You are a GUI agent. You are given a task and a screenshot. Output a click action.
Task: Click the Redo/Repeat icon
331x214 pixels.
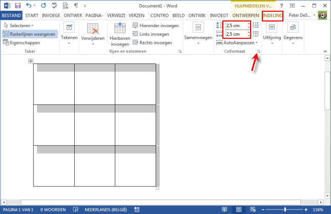[44, 6]
